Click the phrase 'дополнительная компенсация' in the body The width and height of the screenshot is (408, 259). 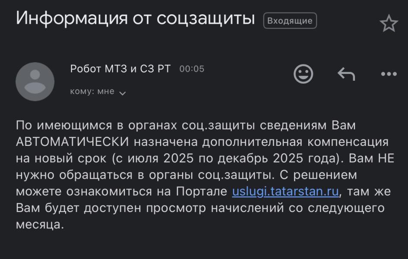pyautogui.click(x=295, y=142)
